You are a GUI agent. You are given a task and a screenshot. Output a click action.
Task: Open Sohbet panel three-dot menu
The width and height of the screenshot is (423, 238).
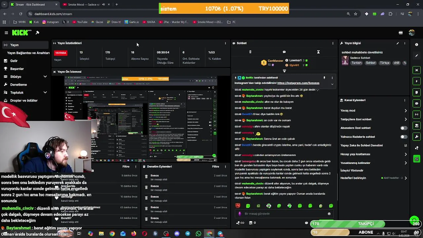pos(333,43)
